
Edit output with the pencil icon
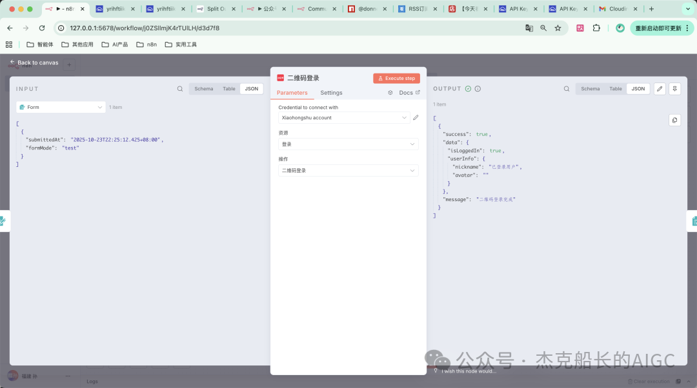pos(660,89)
